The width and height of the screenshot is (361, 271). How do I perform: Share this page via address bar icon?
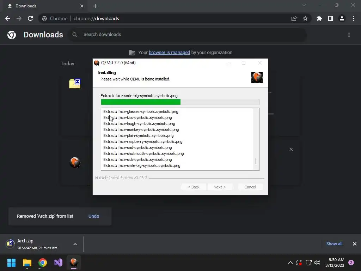294,18
